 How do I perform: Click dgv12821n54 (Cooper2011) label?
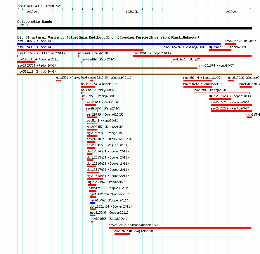click(x=111, y=206)
